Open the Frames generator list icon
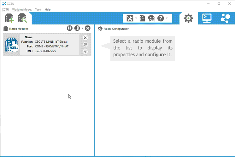Screen dimensions: 235x157 click(x=142, y=18)
